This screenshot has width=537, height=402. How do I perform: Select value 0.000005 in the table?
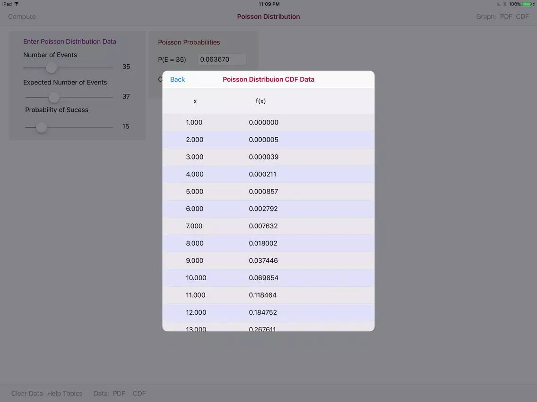(264, 140)
